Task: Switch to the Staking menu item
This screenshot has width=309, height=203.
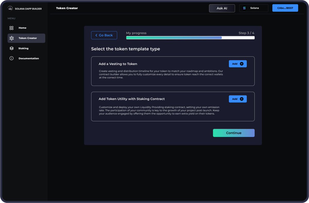Action: [x=23, y=48]
